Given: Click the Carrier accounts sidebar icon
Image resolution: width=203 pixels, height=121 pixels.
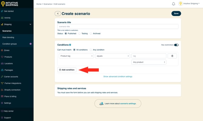Looking at the screenshot, I should (2, 77).
